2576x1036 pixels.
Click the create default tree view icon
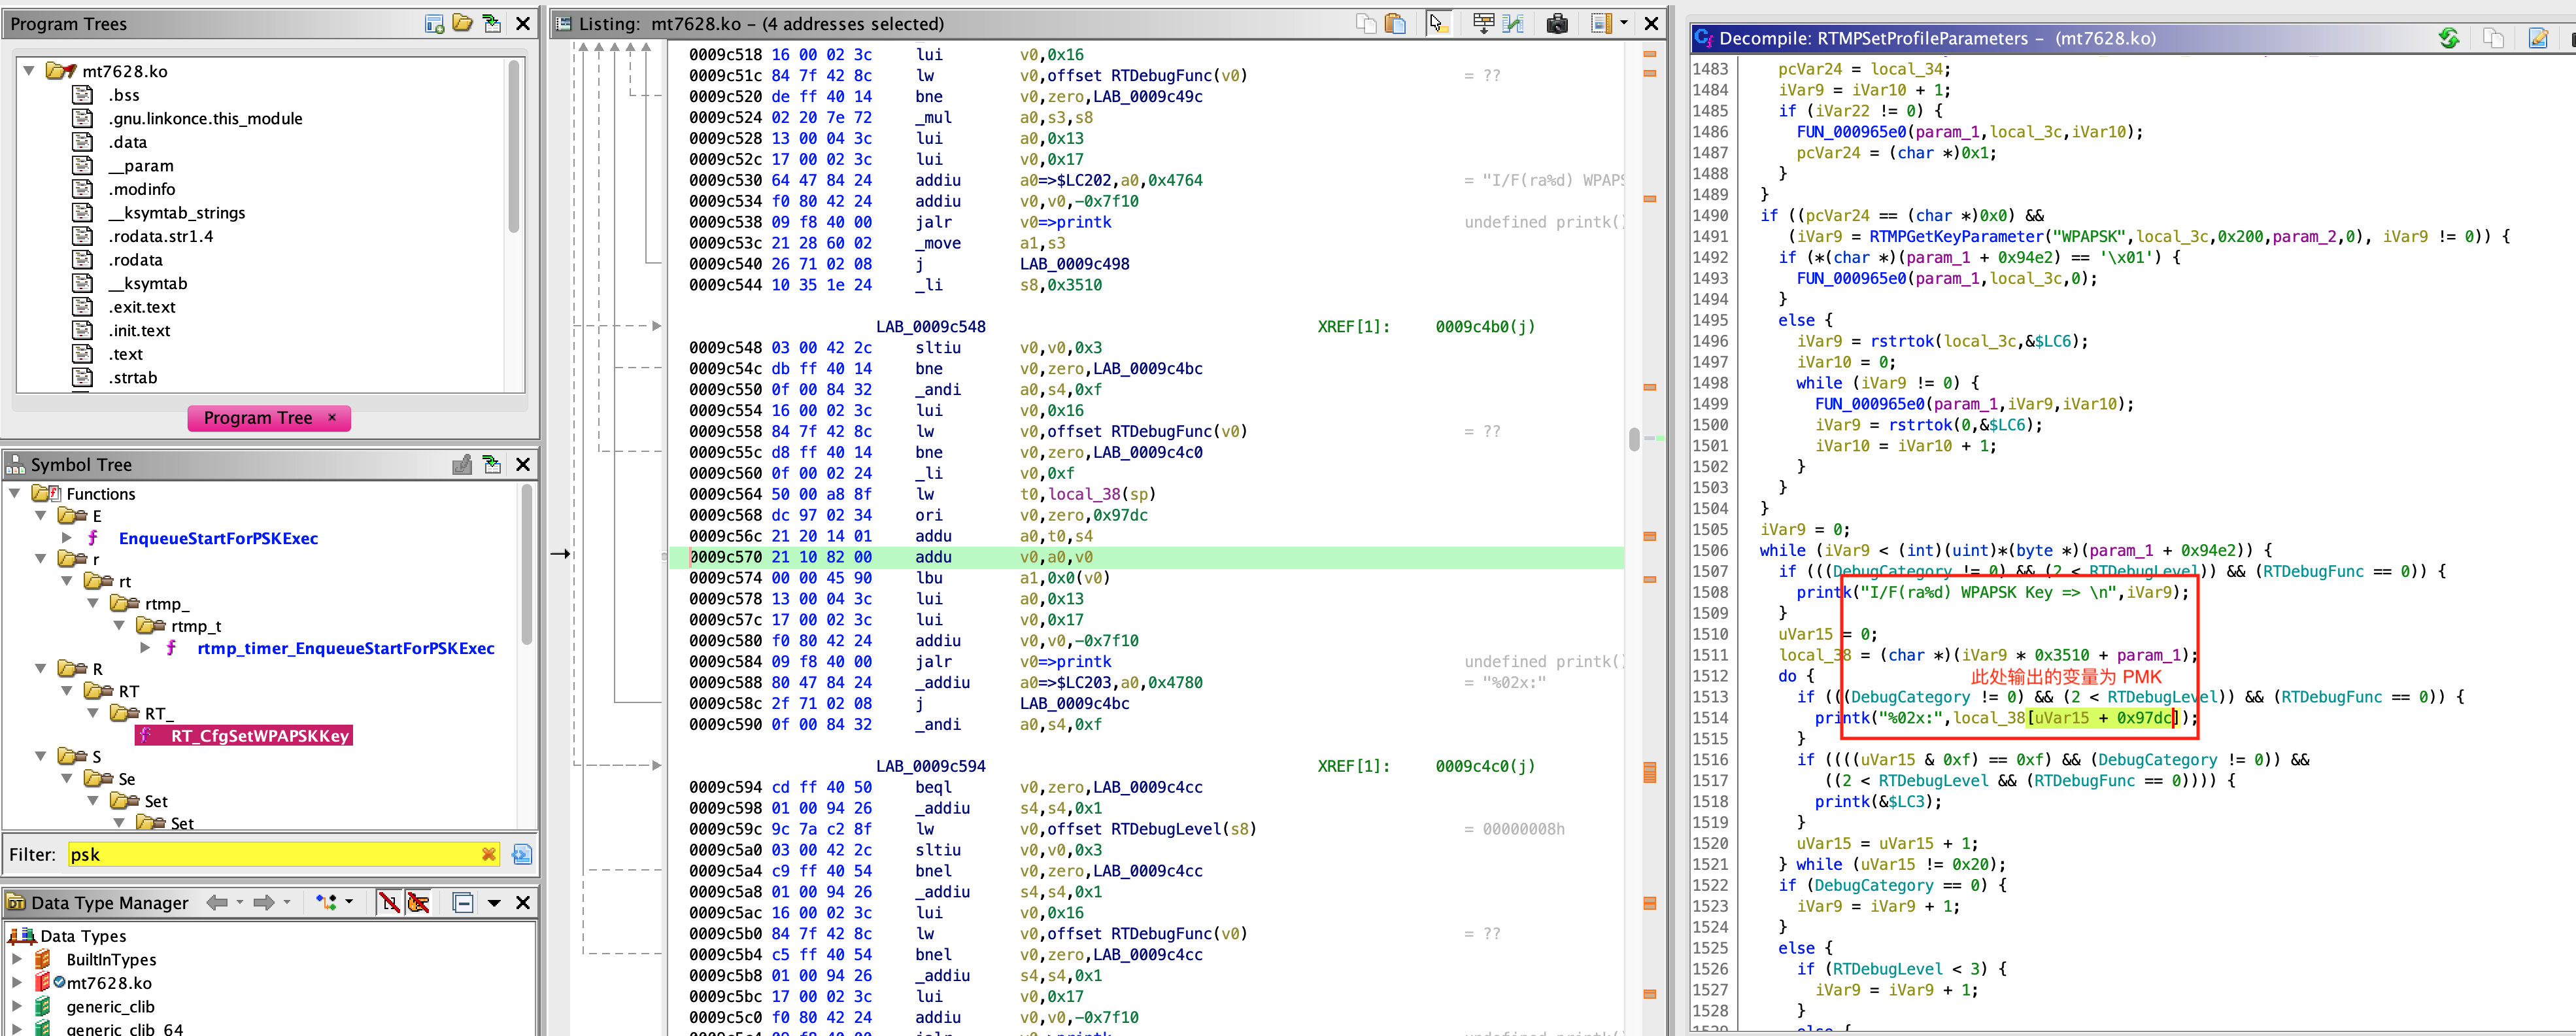point(434,23)
